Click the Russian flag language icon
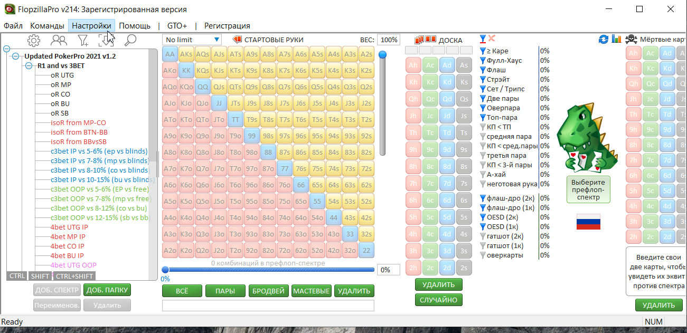This screenshot has width=687, height=333. (589, 223)
